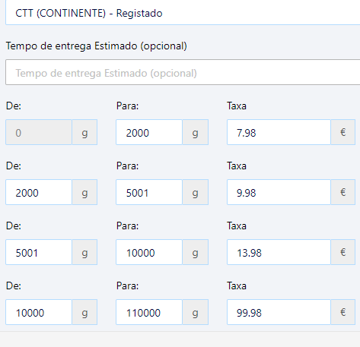Focus the De field containing 10000

coord(39,312)
